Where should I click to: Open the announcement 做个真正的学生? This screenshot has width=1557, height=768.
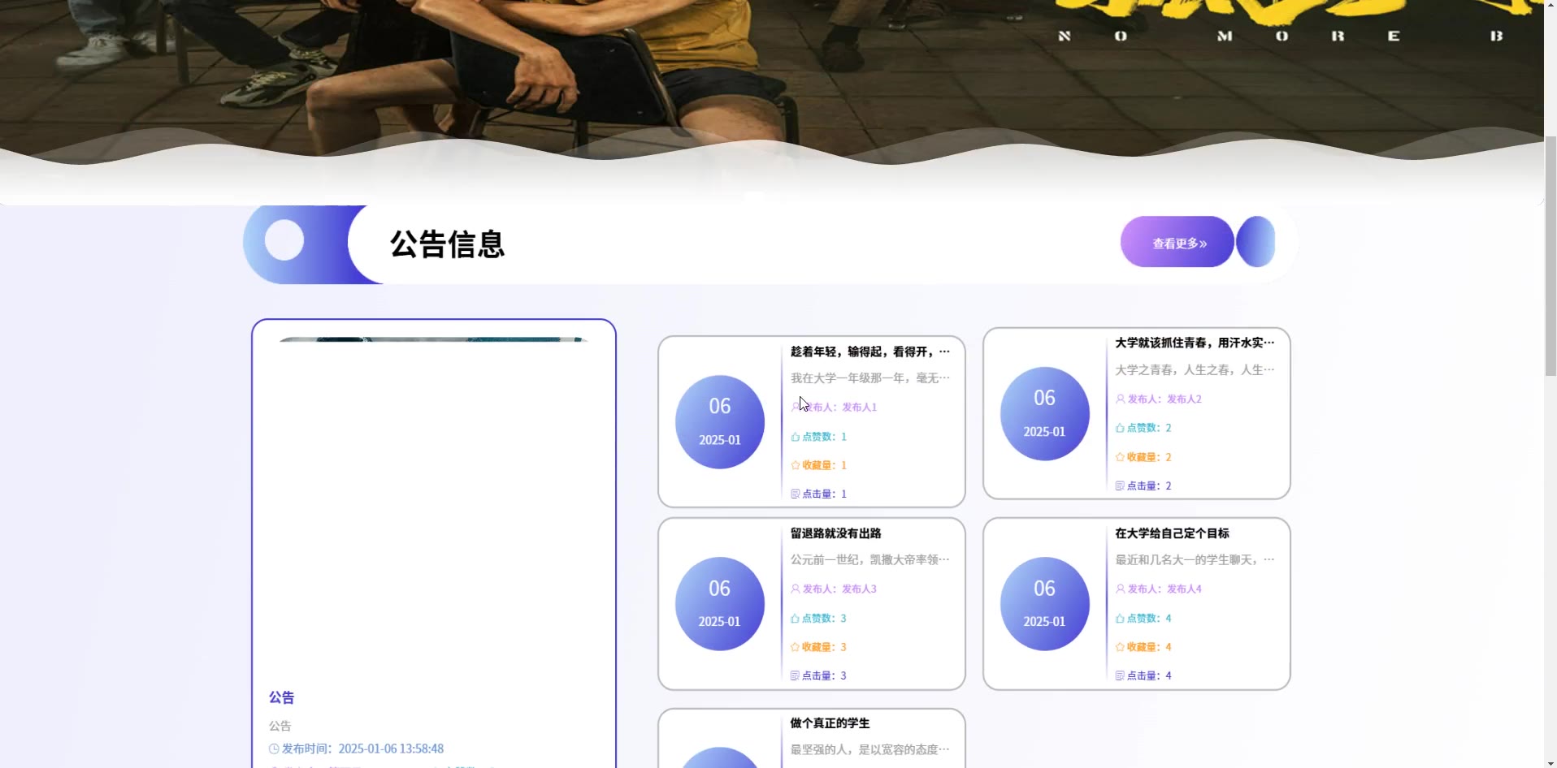pos(830,723)
